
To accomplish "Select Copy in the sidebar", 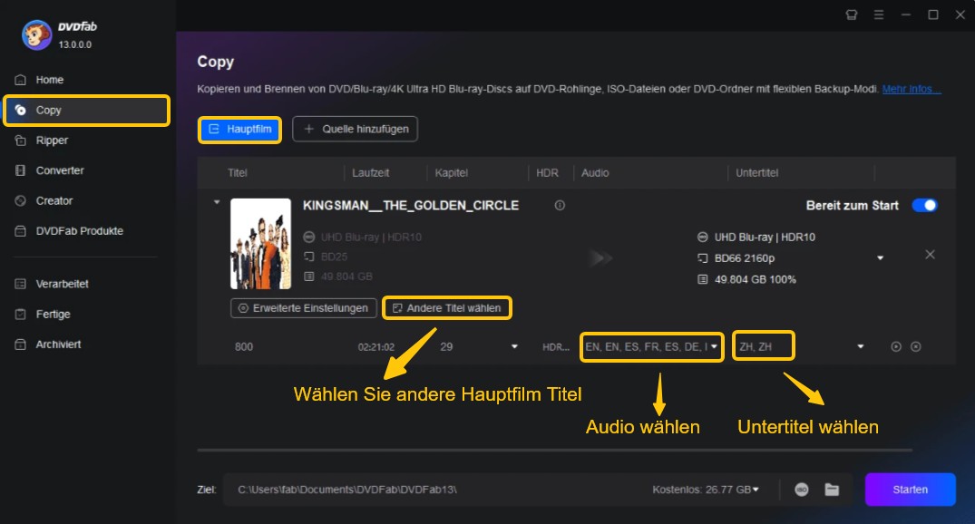I will [86, 110].
